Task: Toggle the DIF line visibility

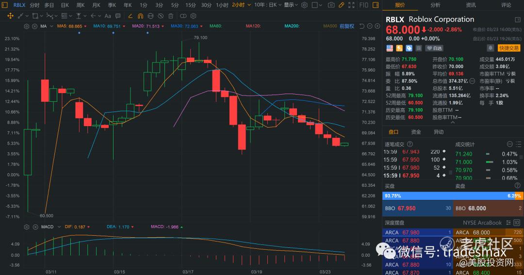Action: pyautogui.click(x=77, y=227)
